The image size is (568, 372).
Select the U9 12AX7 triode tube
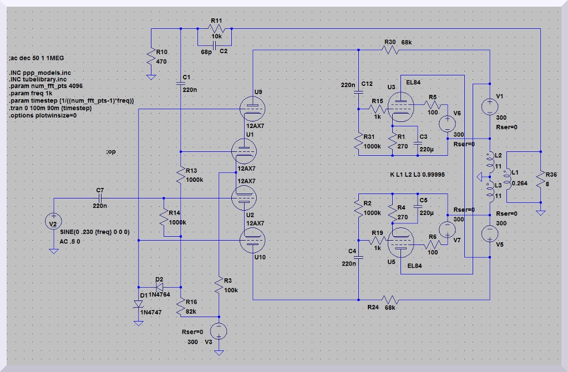point(252,106)
